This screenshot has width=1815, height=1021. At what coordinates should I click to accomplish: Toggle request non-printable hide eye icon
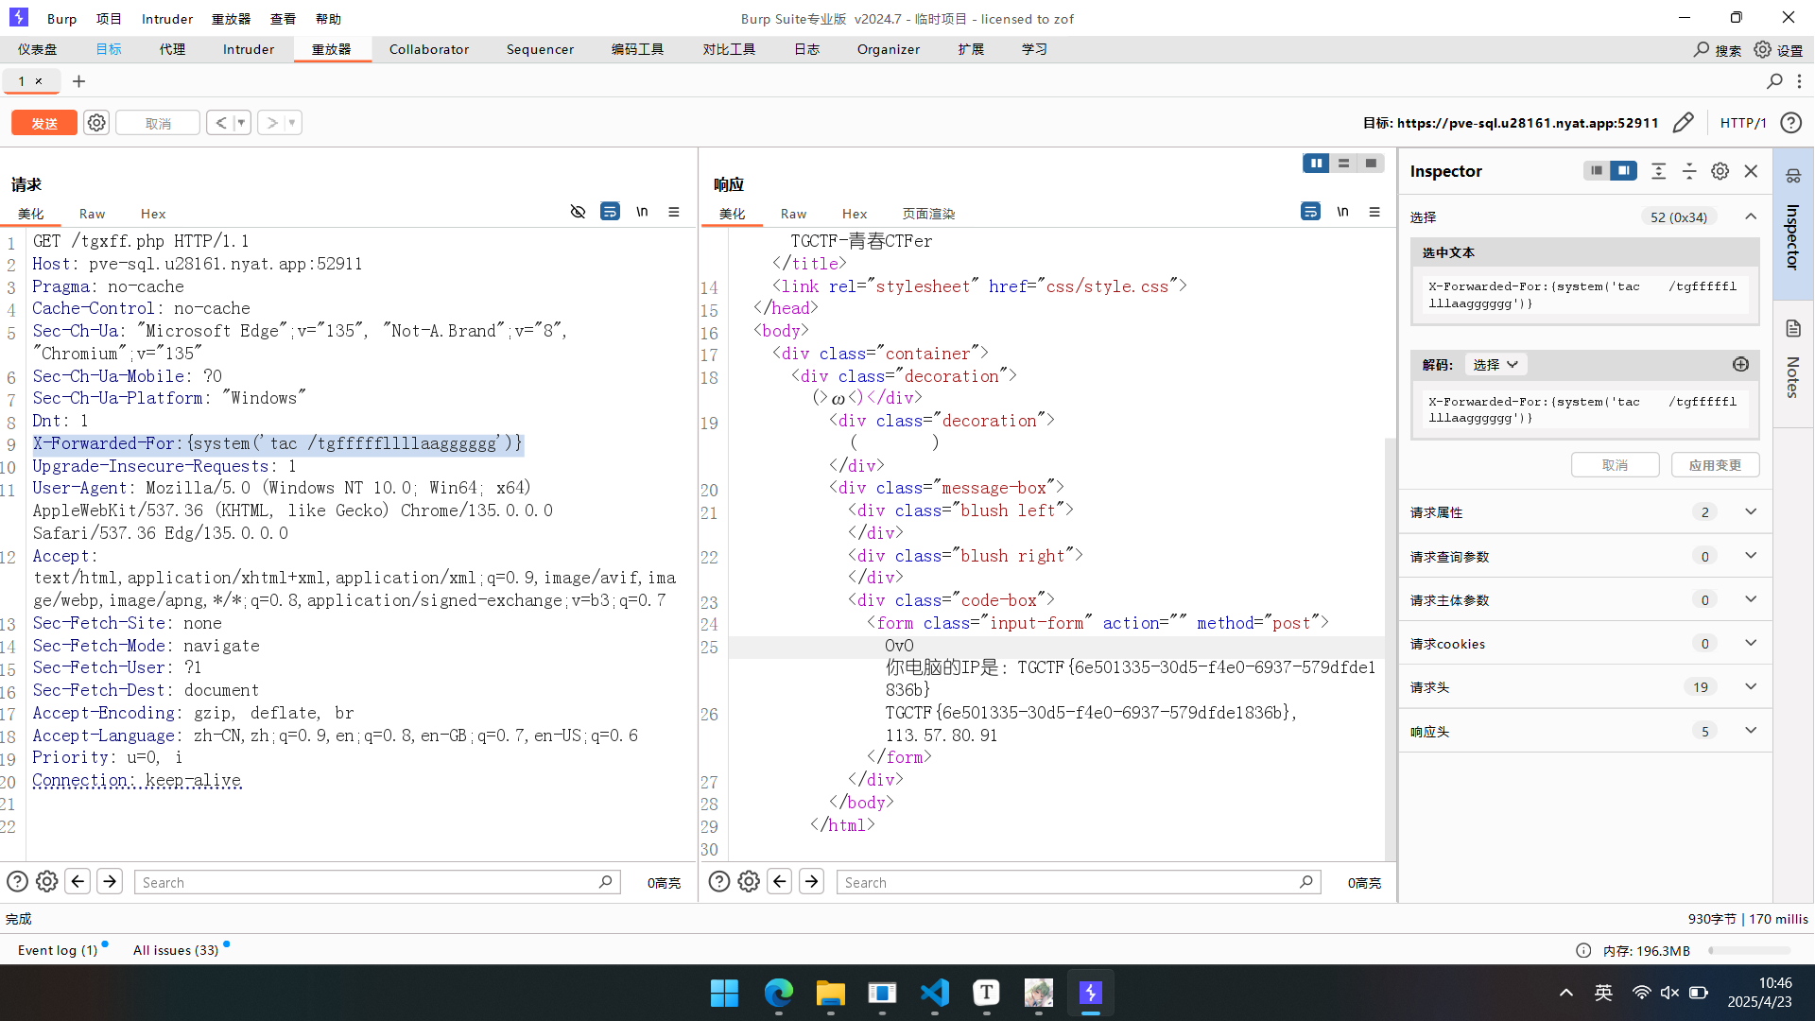(578, 212)
